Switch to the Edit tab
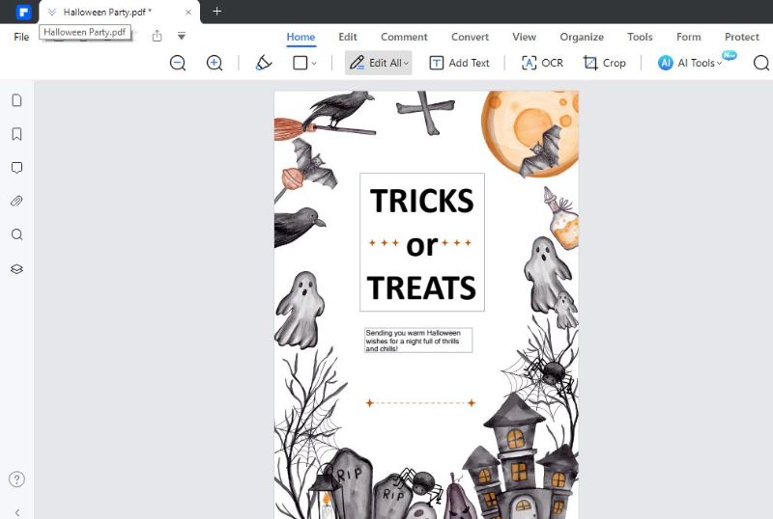773x519 pixels. [348, 37]
